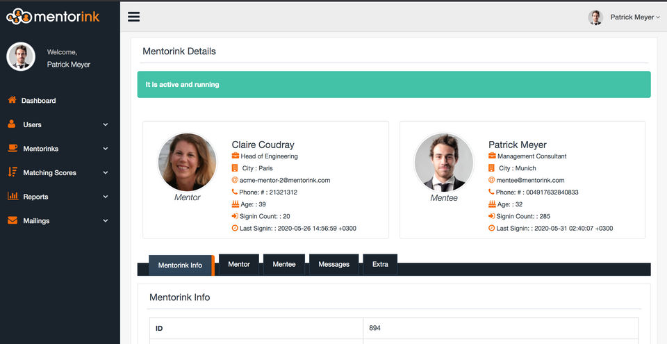Click 'Welcome, Patrick Meyer' sidebar text
This screenshot has height=344, width=667.
(x=69, y=58)
